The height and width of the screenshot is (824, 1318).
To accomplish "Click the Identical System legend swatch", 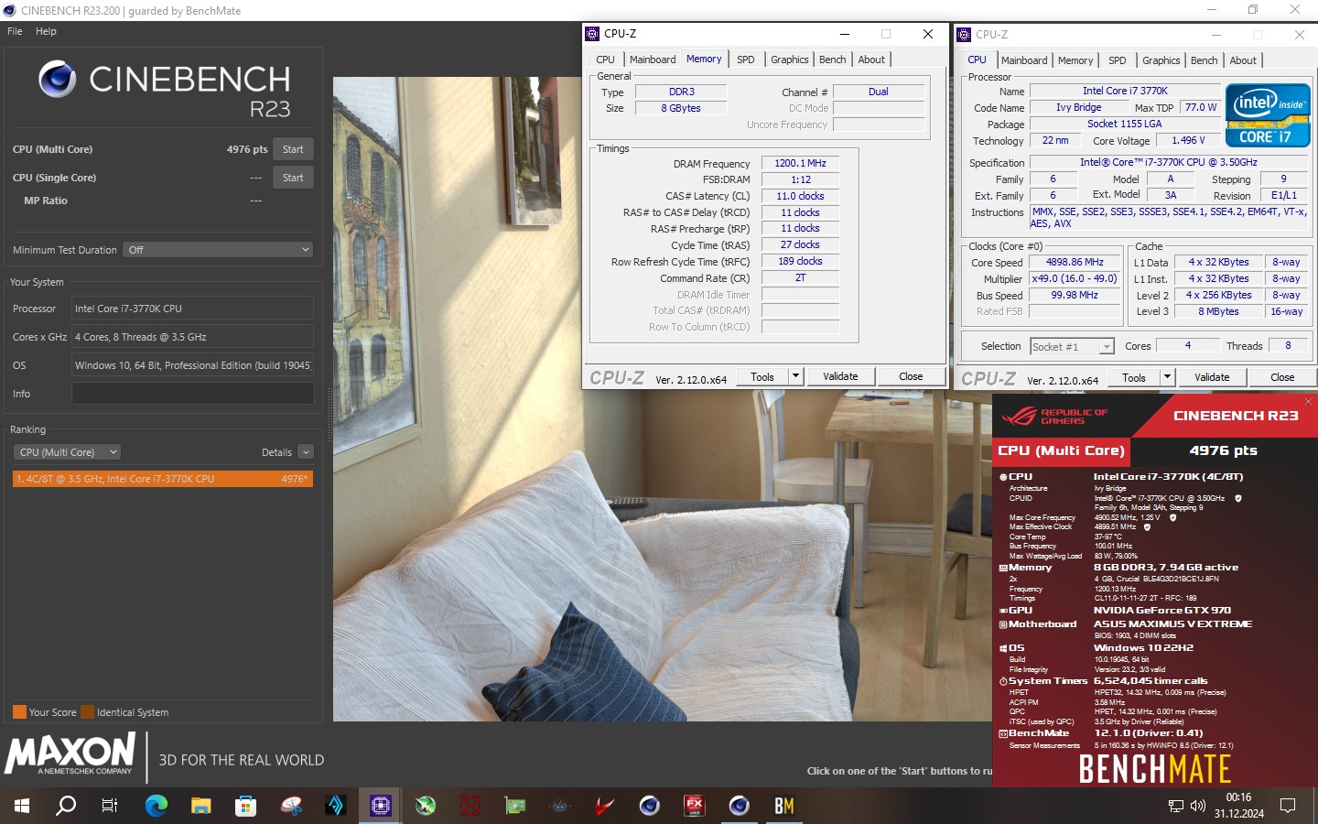I will [x=88, y=712].
